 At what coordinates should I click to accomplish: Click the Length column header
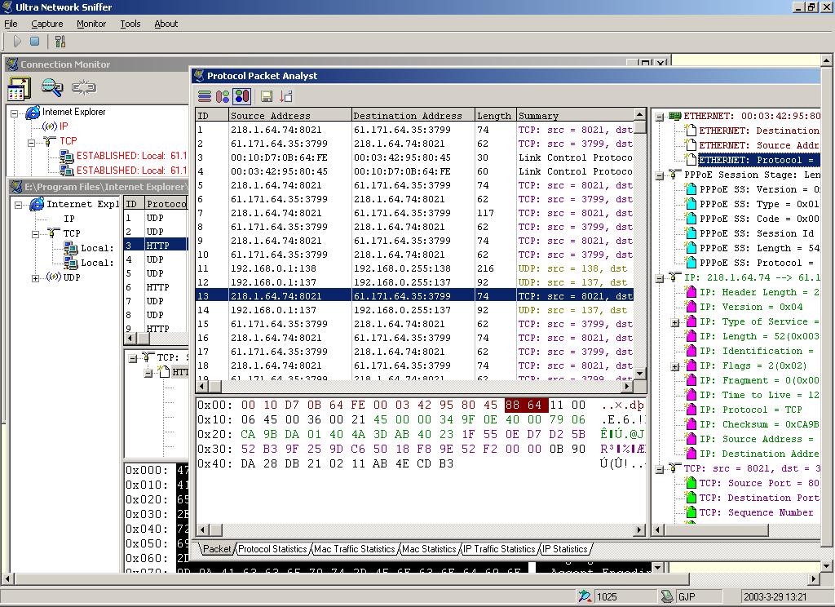pos(493,116)
